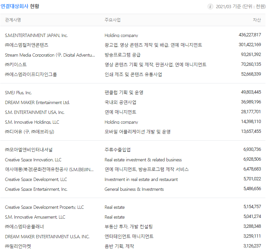Screen dimensions: 270x251
Task: Click asset value 3,126,237
Action: (x=252, y=246)
